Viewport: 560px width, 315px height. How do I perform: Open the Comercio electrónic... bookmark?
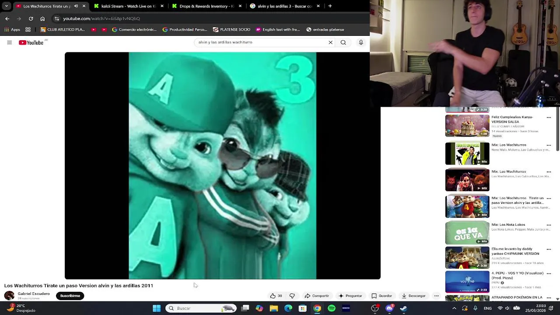click(134, 29)
